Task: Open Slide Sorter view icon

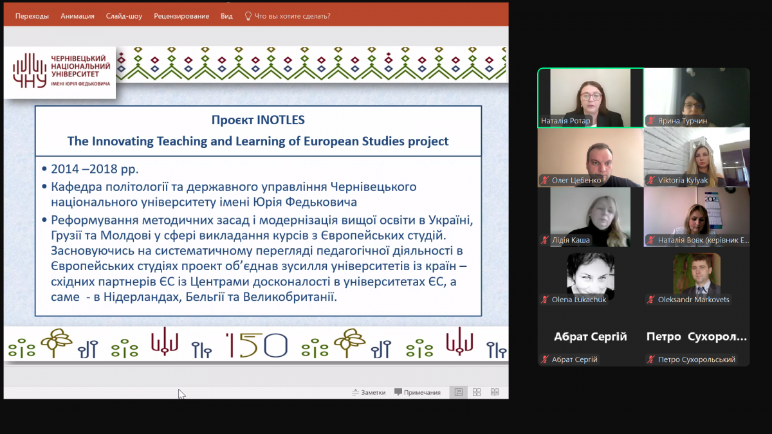Action: click(477, 392)
